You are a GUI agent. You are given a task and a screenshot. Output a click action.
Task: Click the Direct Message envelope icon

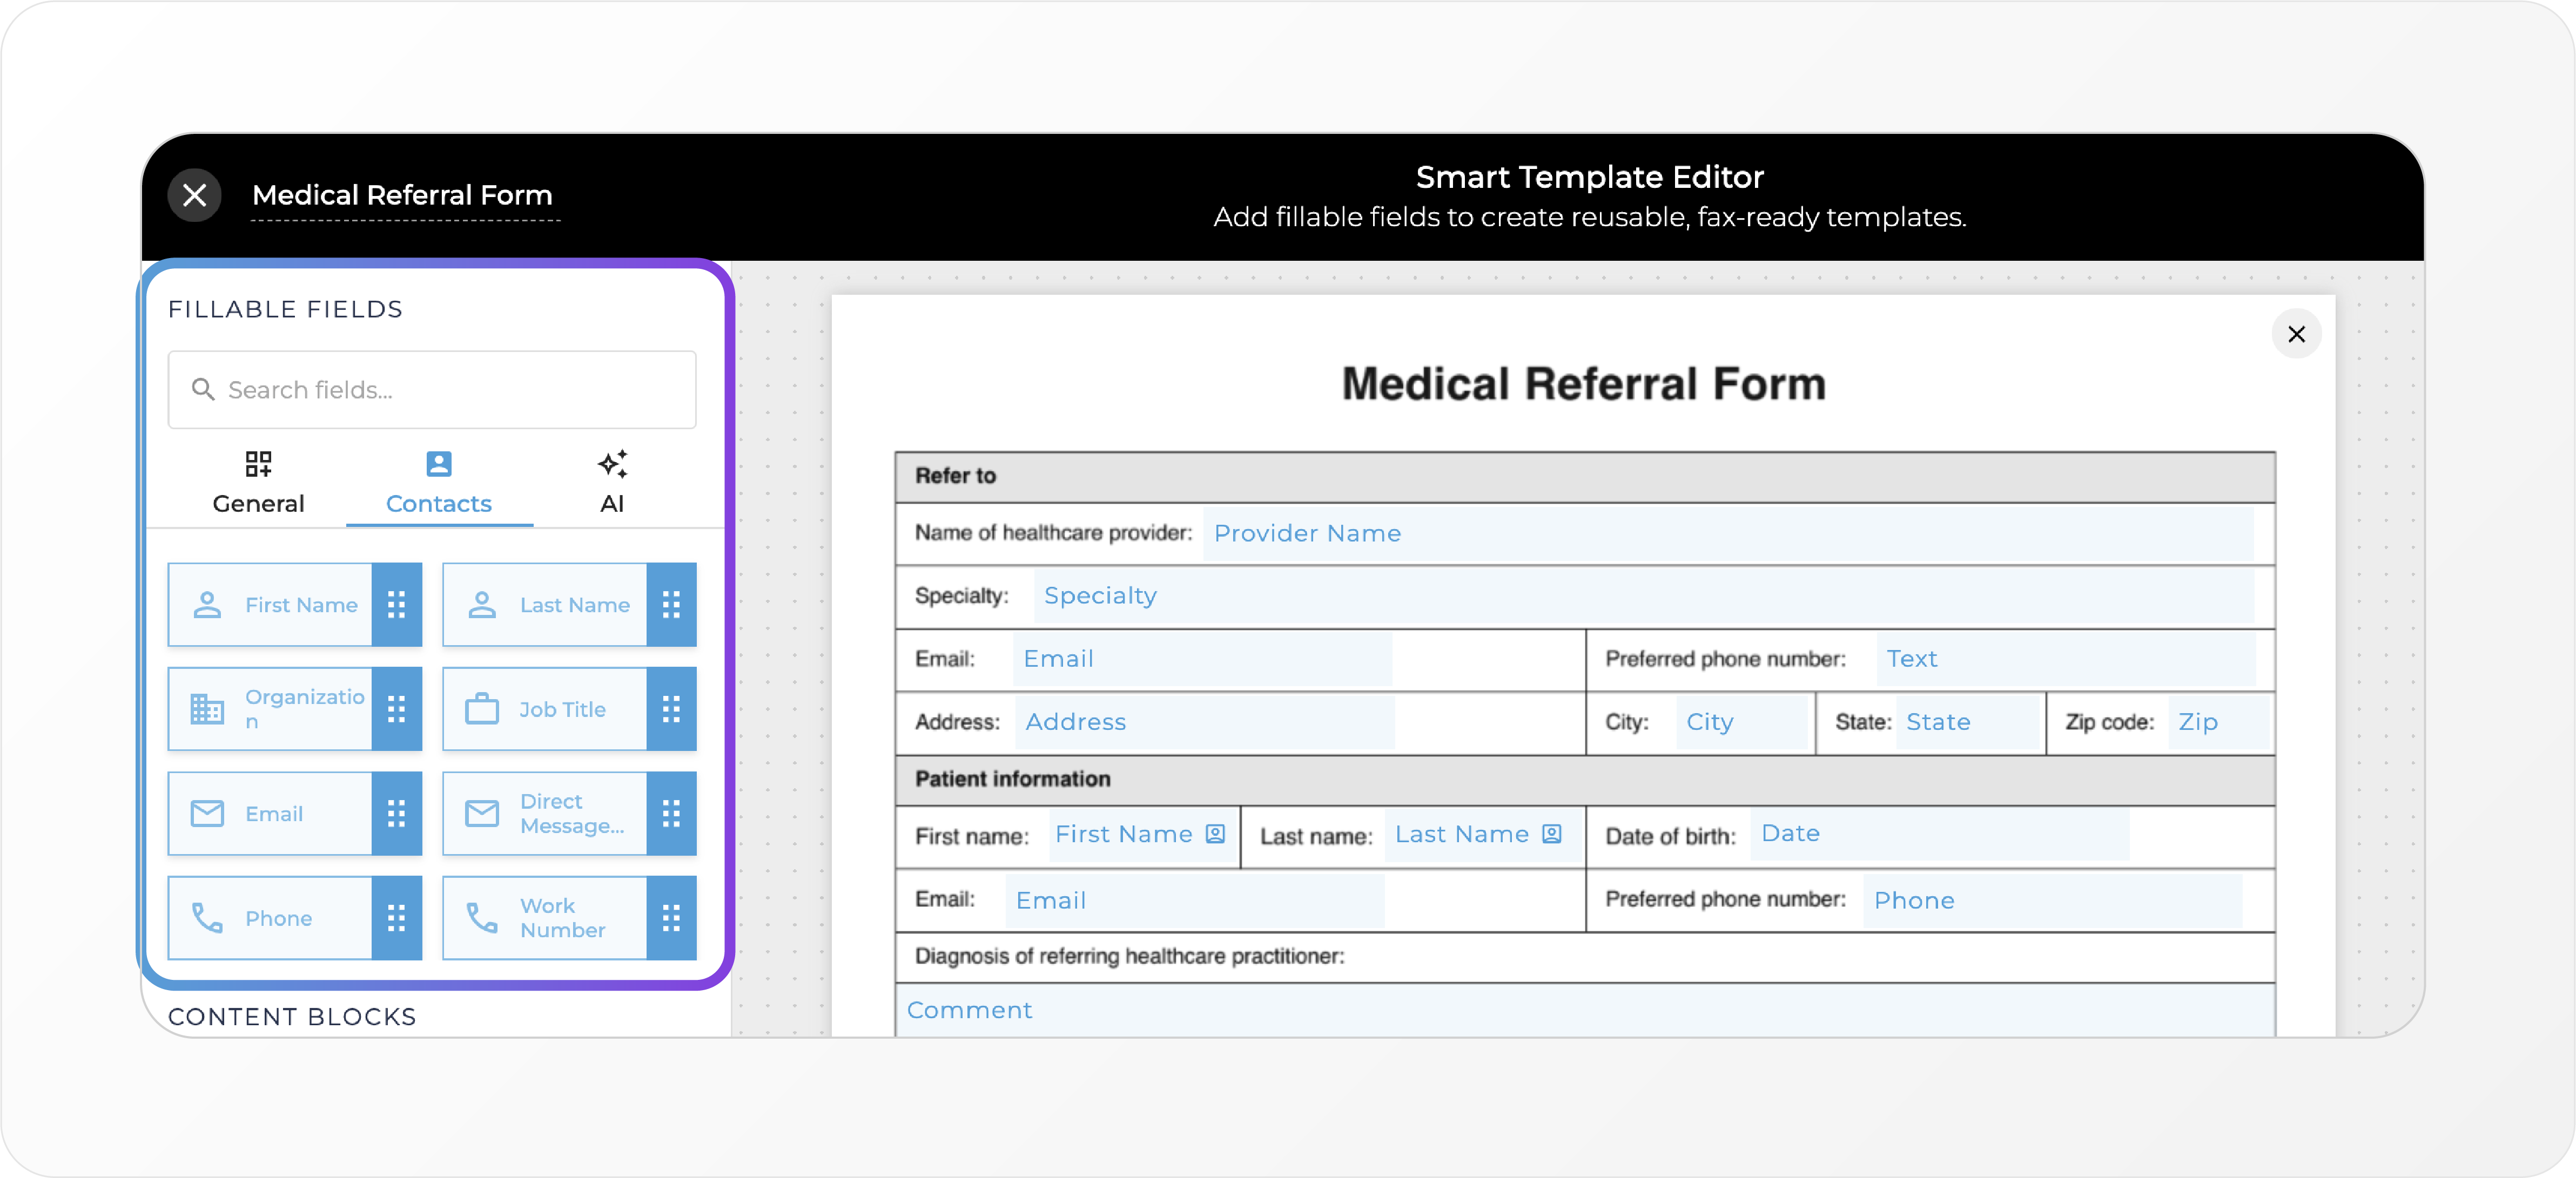[x=481, y=813]
